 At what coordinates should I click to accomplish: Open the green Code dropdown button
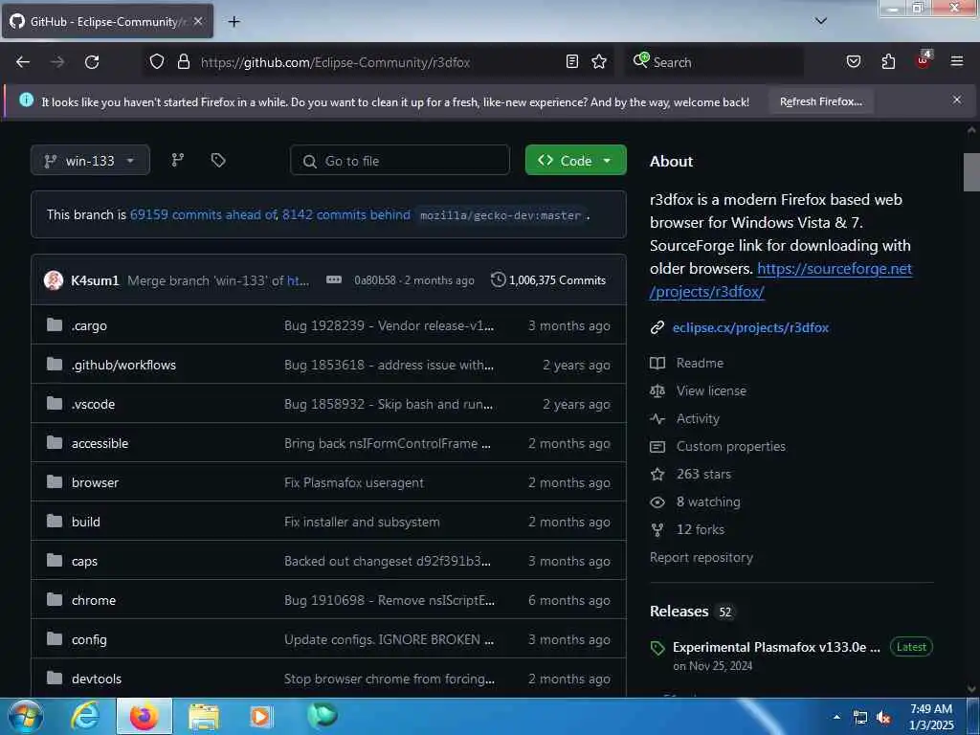coord(575,161)
